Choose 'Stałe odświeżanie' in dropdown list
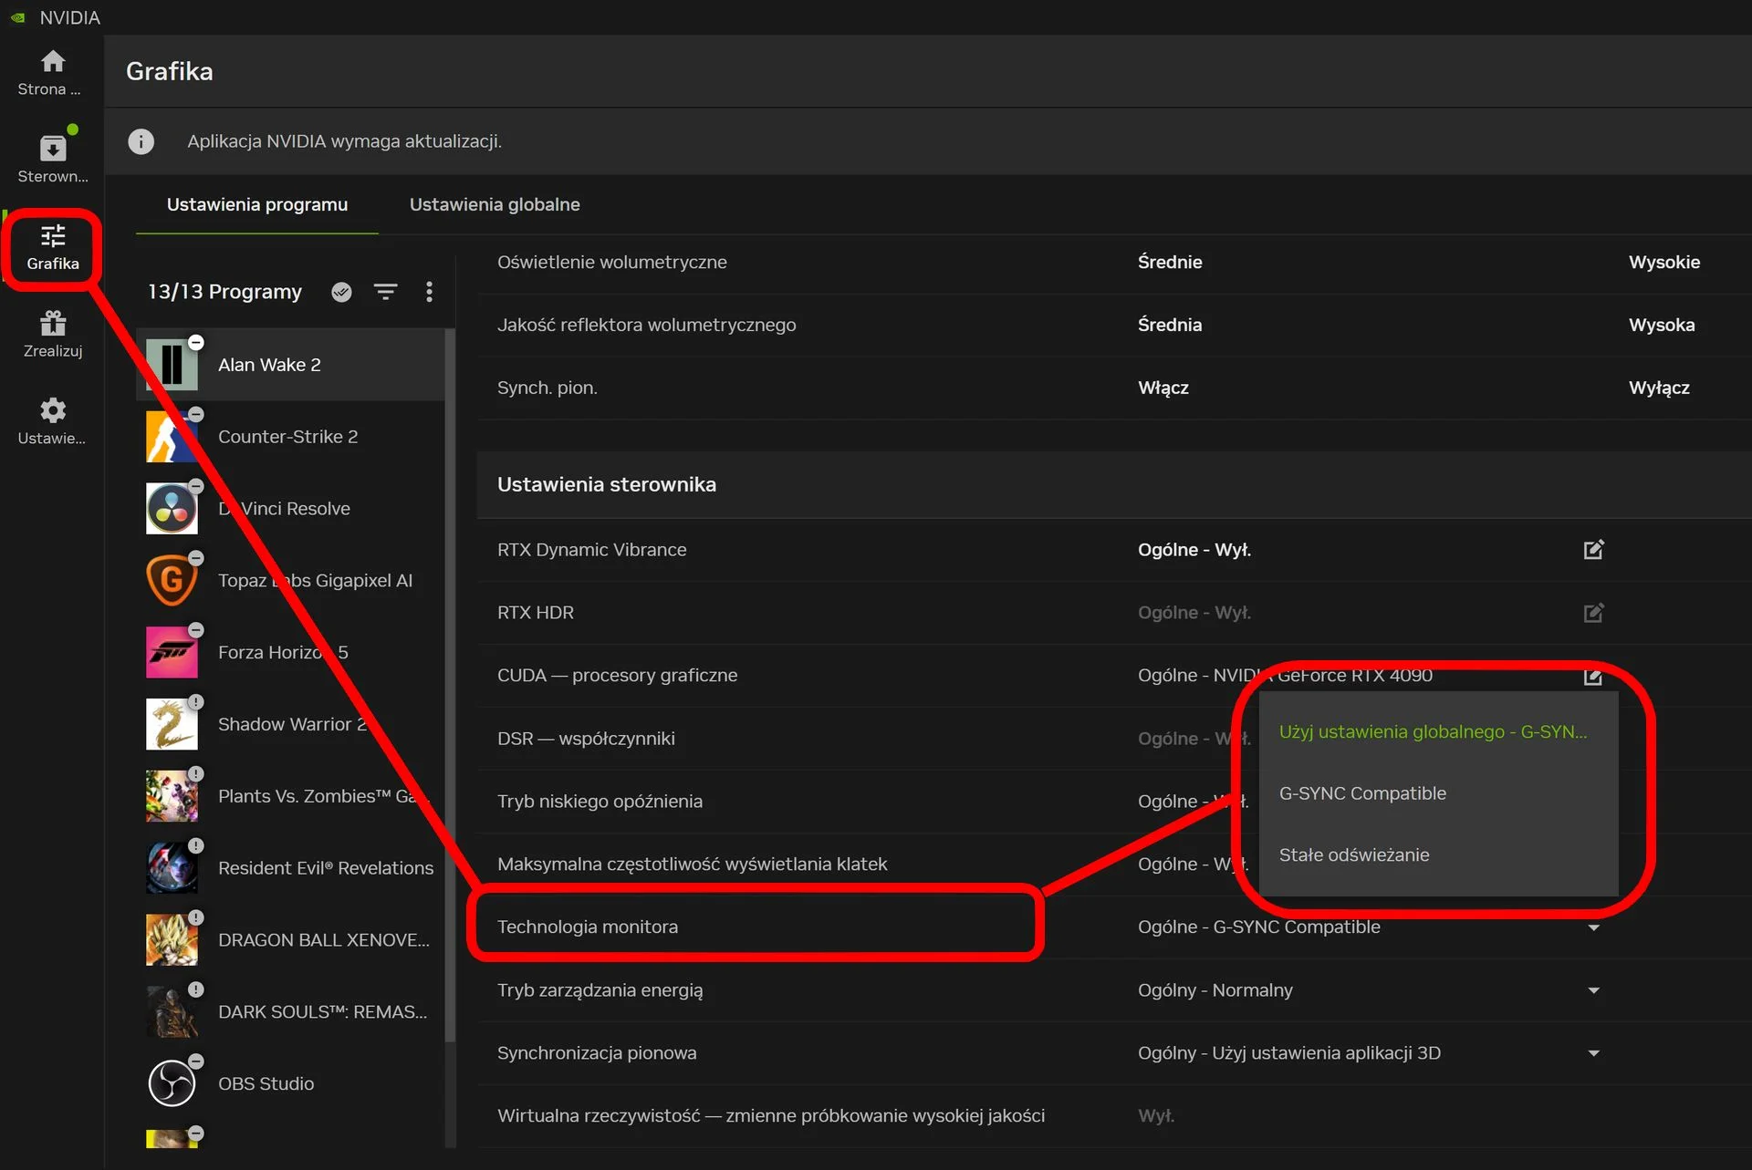Image resolution: width=1752 pixels, height=1170 pixels. 1438,855
